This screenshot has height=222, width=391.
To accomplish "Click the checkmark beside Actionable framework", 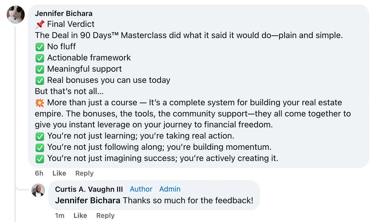I will click(40, 58).
